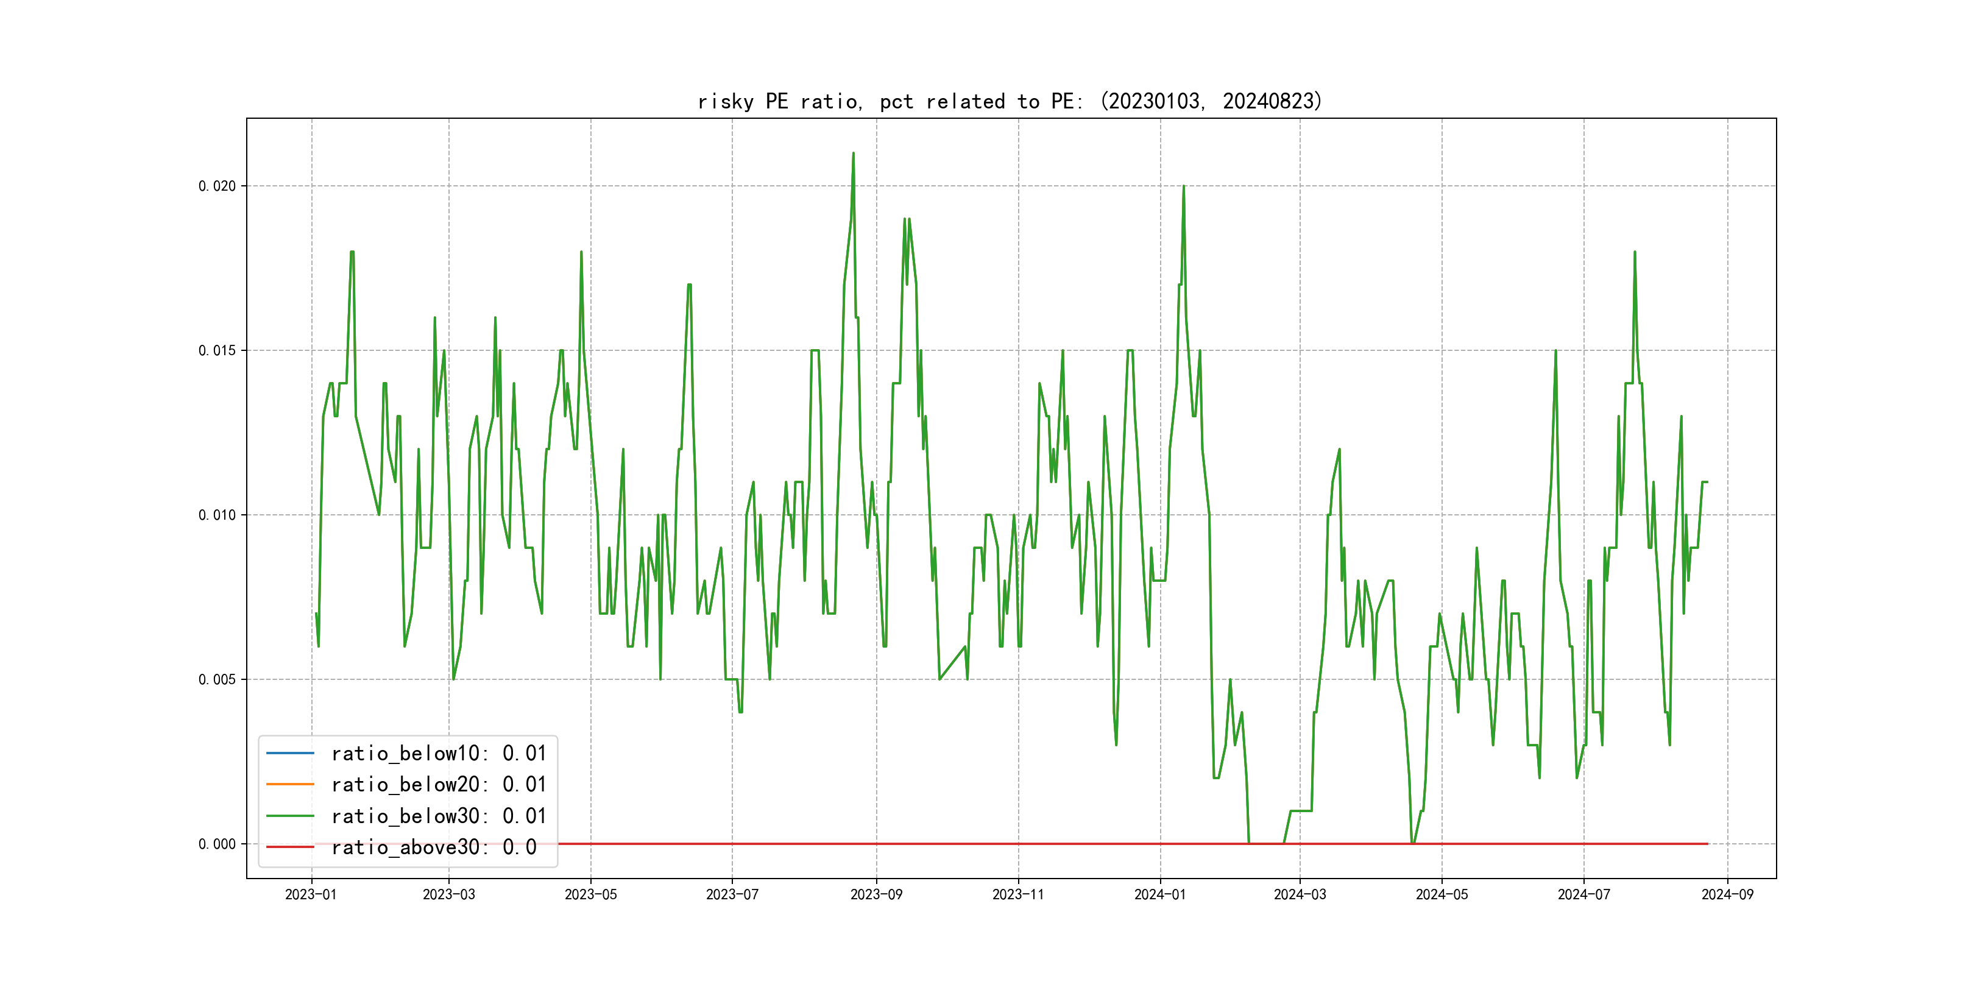Select the 'ratio_below30: 0.01' legend label
Viewport: 1974px width, 987px height.
438,816
